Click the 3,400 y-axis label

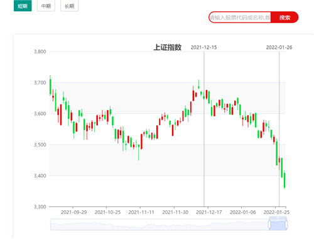click(40, 176)
